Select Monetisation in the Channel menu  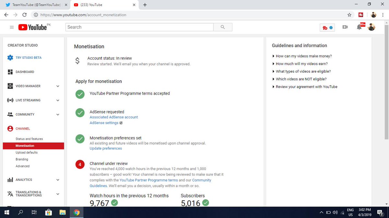point(33,146)
